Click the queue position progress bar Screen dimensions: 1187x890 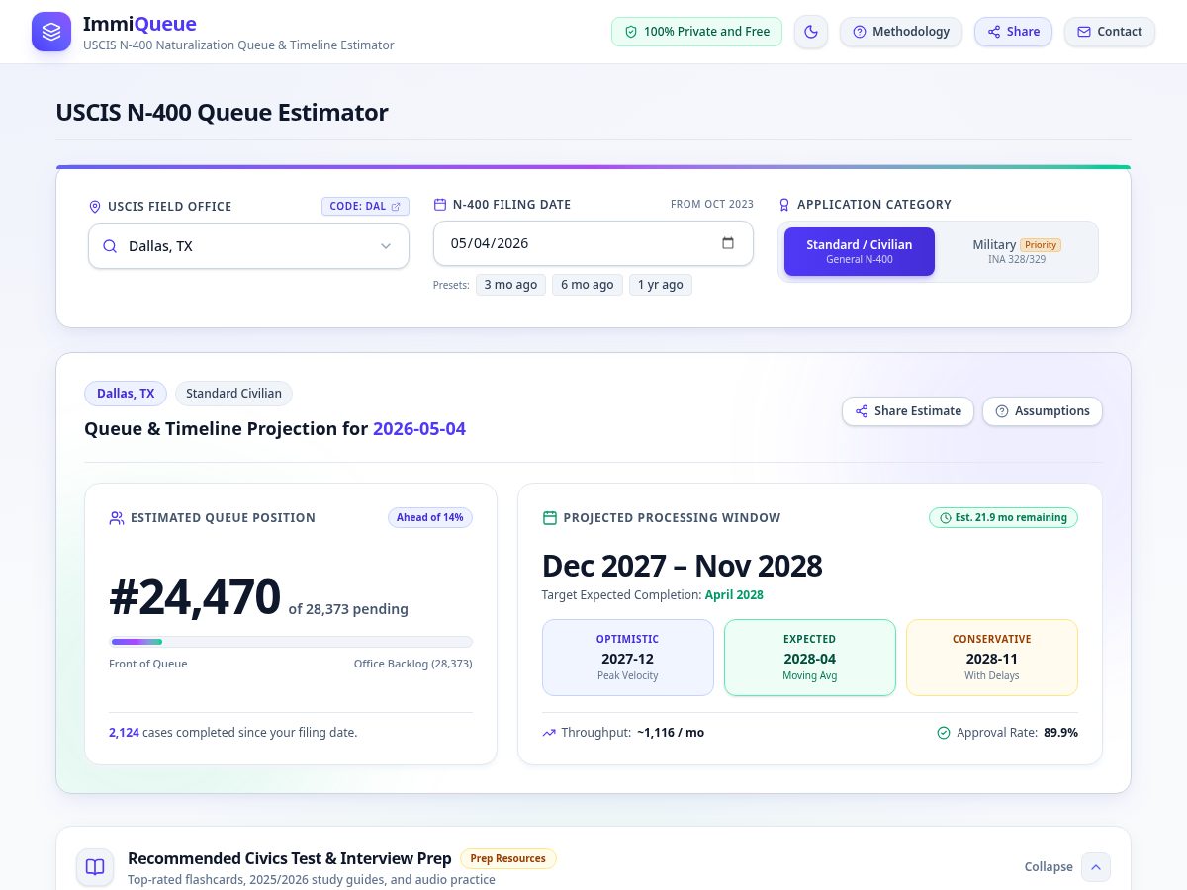point(291,642)
